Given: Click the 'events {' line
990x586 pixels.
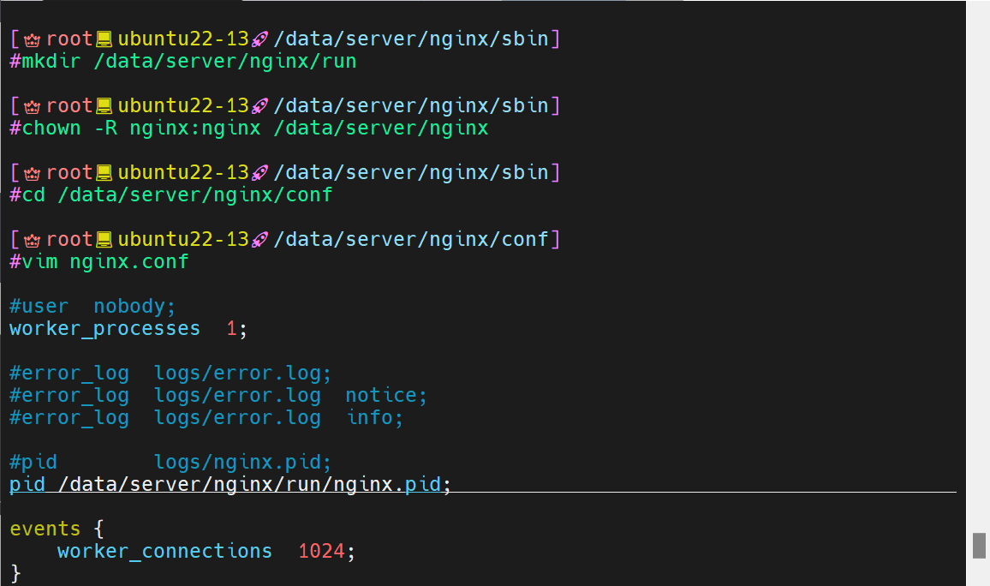Looking at the screenshot, I should coord(57,529).
